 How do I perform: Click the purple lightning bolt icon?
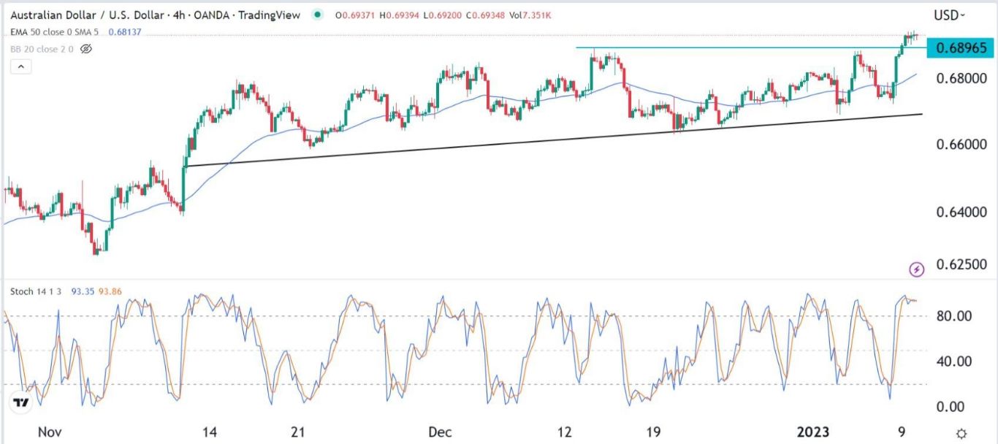click(917, 269)
